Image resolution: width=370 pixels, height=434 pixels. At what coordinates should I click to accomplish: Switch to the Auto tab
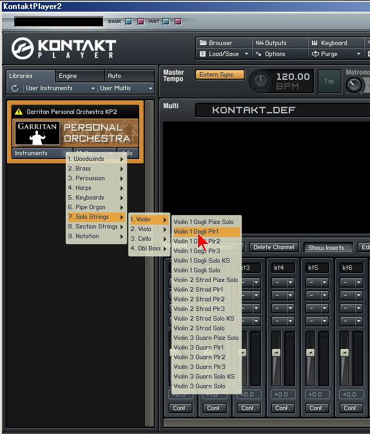(130, 76)
